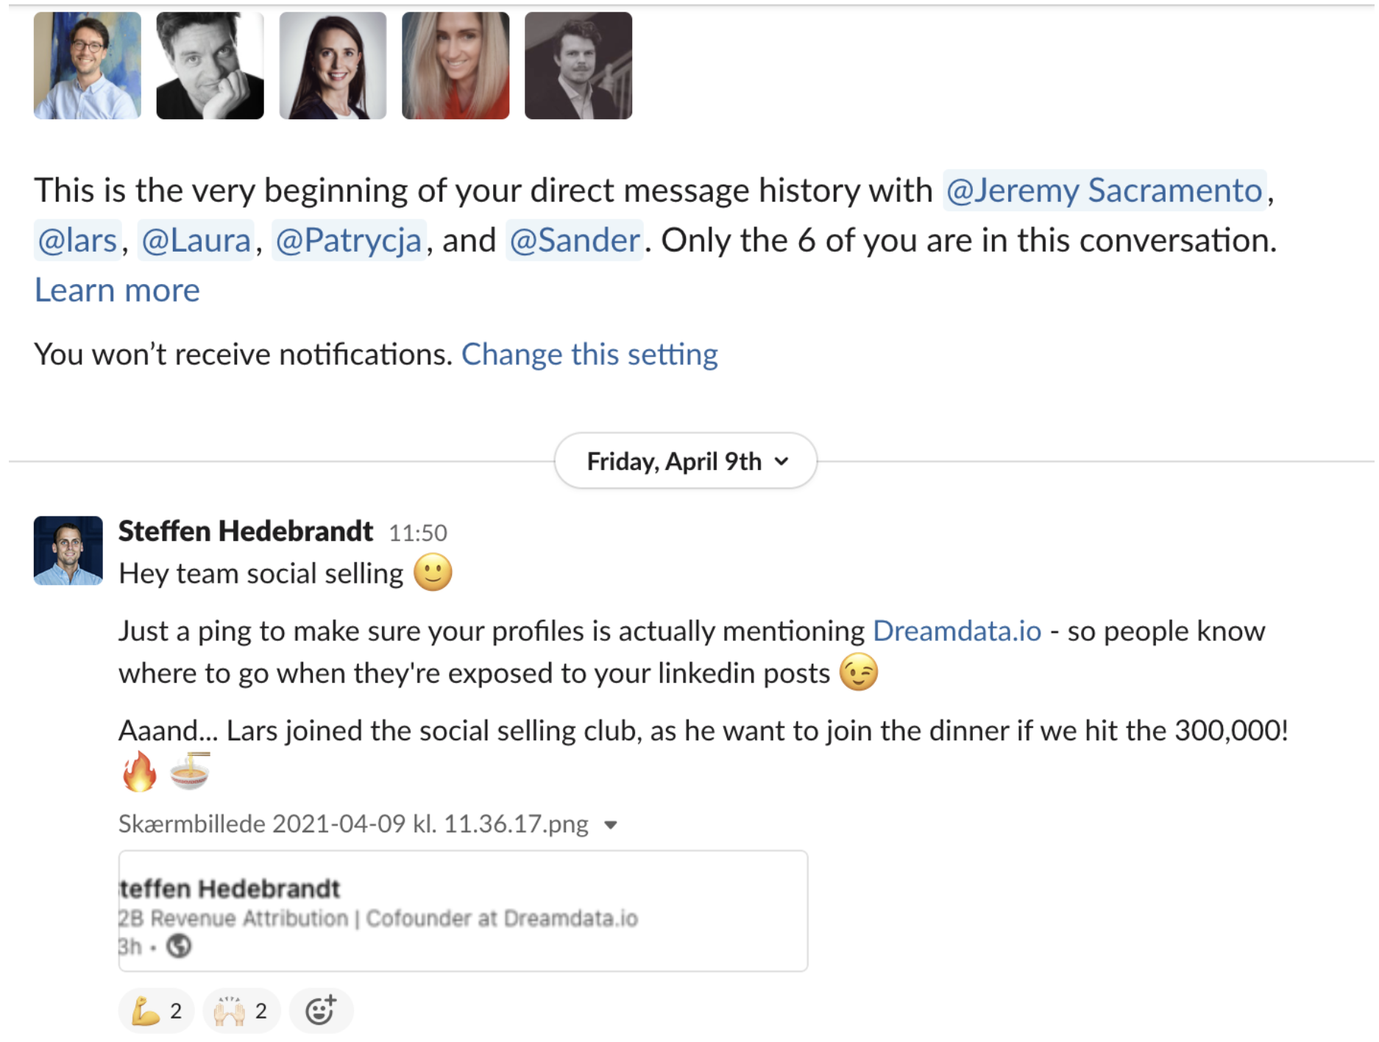Select the @Laura mention
Image resolution: width=1379 pixels, height=1042 pixels.
point(196,241)
